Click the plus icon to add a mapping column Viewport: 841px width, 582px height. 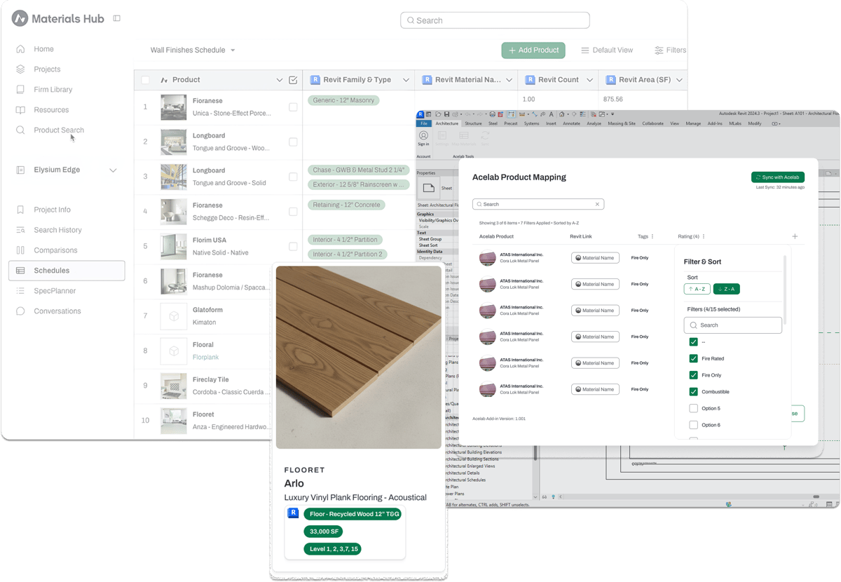pos(795,236)
